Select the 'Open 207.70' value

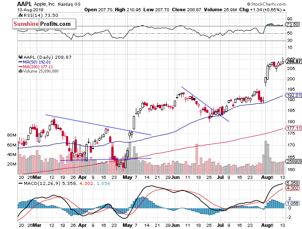click(98, 10)
